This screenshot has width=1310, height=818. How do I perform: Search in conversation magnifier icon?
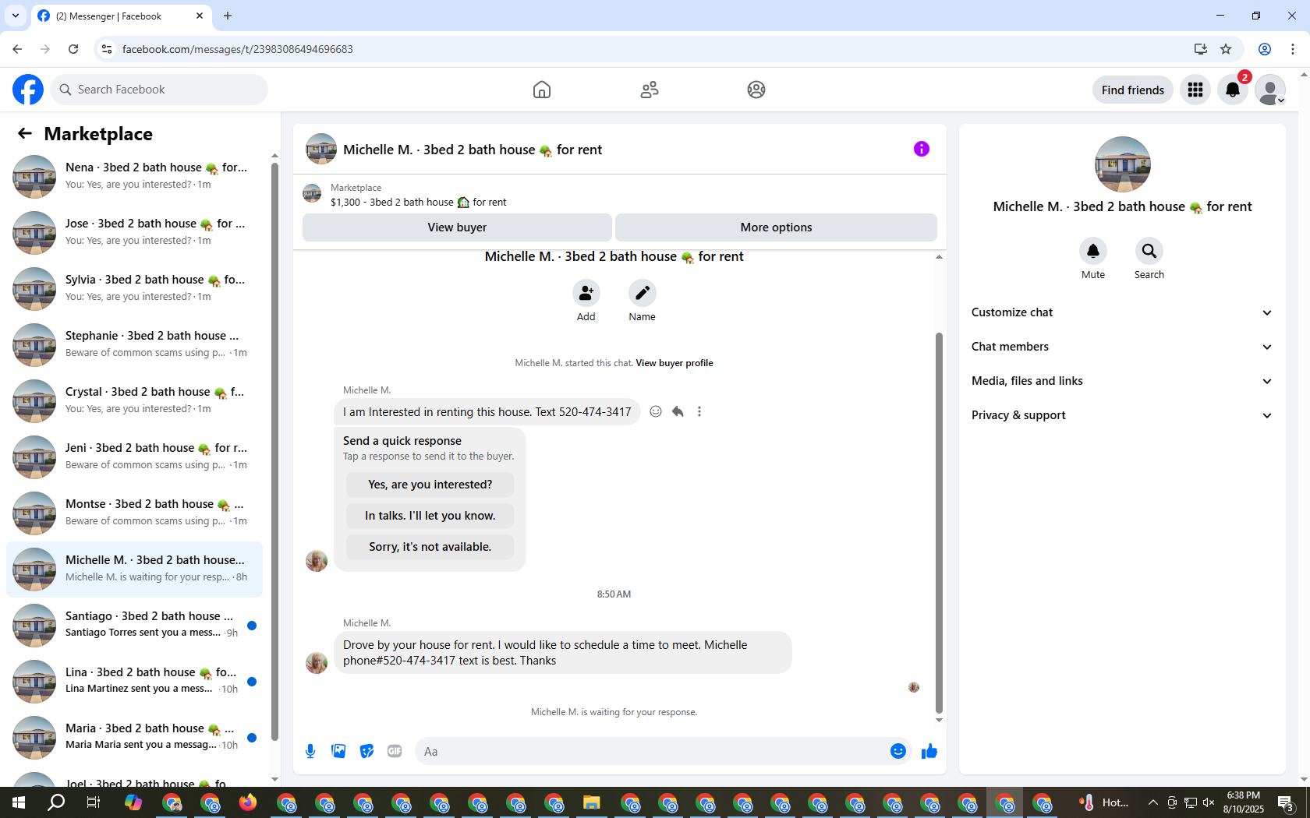(x=1149, y=251)
